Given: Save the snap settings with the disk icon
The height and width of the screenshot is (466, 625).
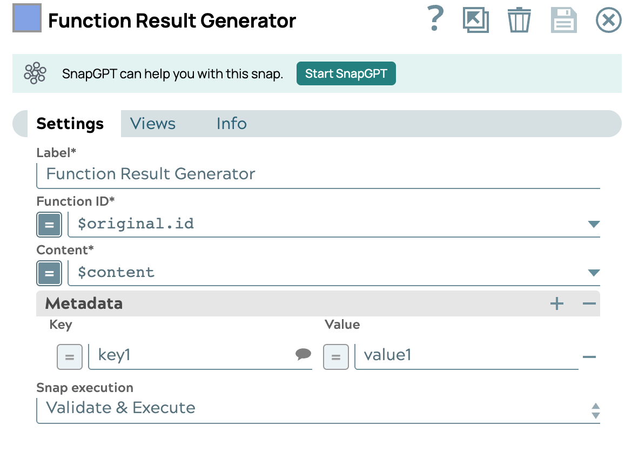Looking at the screenshot, I should [x=563, y=20].
